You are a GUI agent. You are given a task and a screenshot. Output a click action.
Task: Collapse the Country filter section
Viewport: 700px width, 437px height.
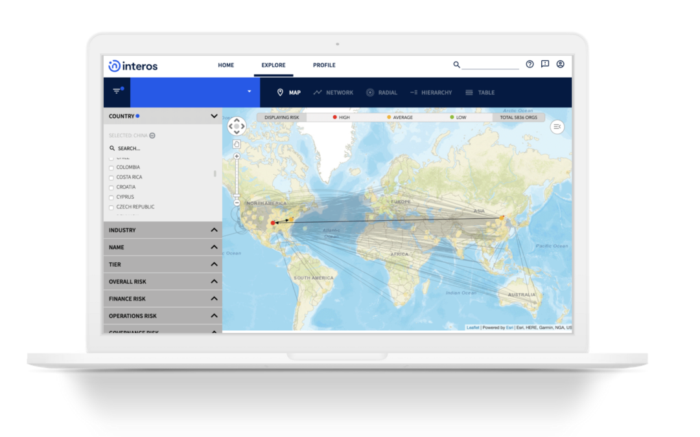214,116
